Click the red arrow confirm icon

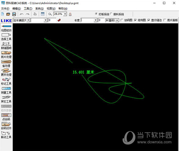[x=59, y=20]
